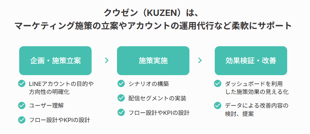
Task: Click check icon by left column フロー設計やKPIの設計
Action: coord(22,120)
